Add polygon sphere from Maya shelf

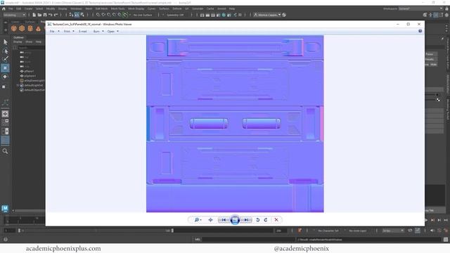[14, 28]
